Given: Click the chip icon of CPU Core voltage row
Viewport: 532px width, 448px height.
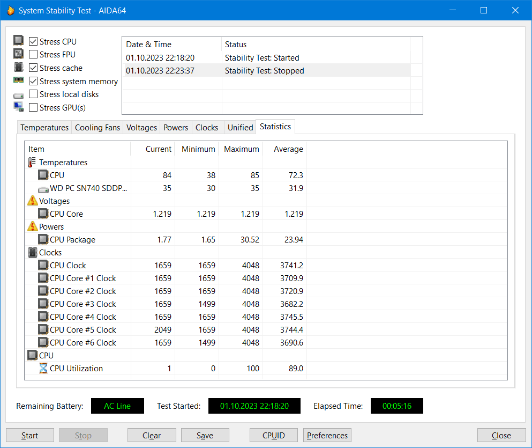Looking at the screenshot, I should [43, 214].
